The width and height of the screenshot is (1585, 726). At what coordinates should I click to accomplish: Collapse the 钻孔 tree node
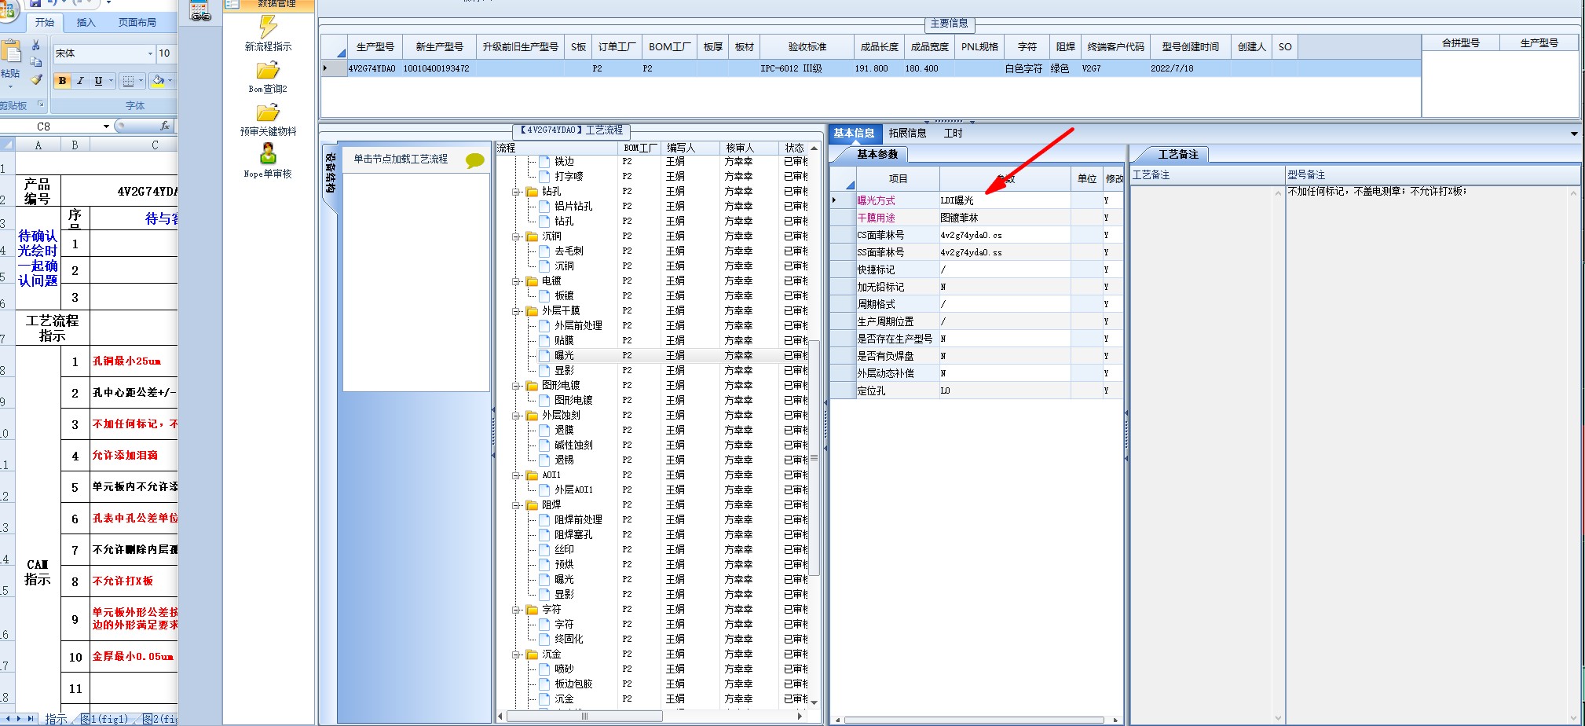517,192
